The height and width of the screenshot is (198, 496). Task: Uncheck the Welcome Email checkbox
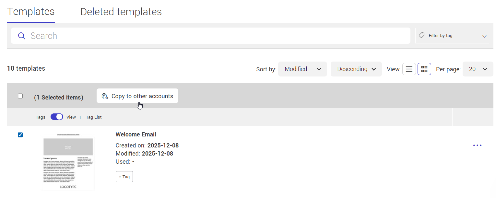click(x=20, y=135)
